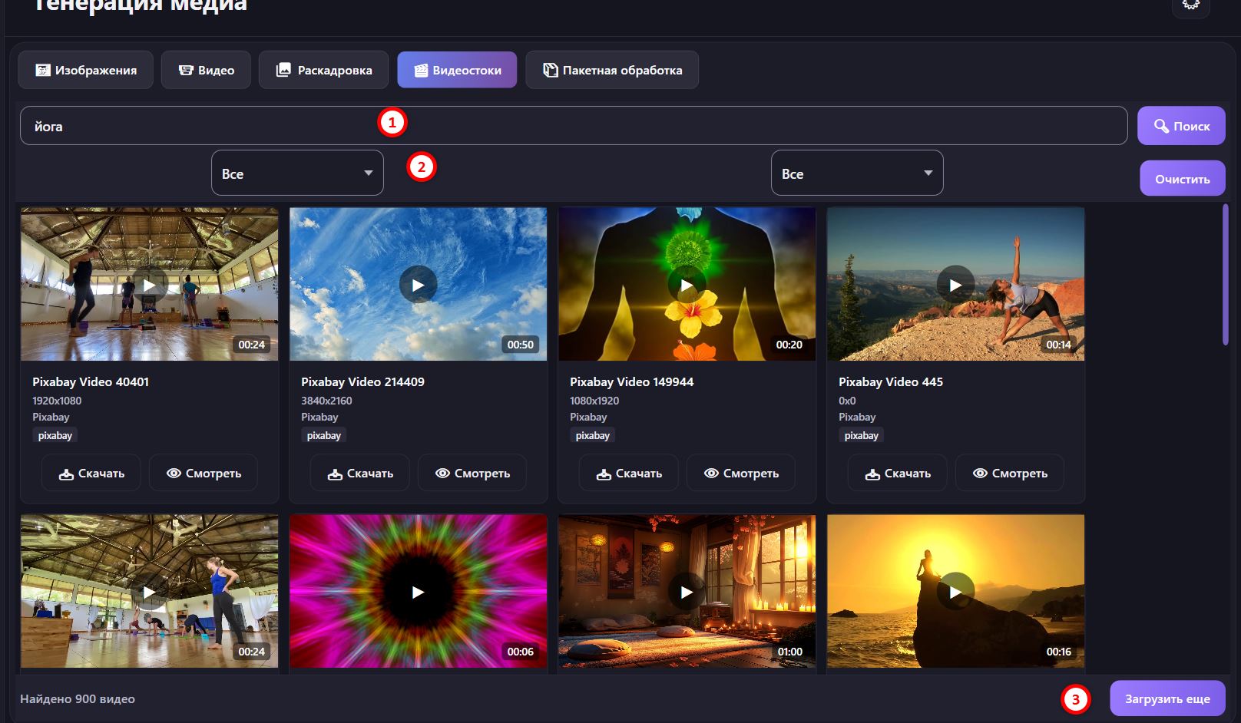
Task: Select the 1080x1920 resolution text
Action: pyautogui.click(x=594, y=401)
